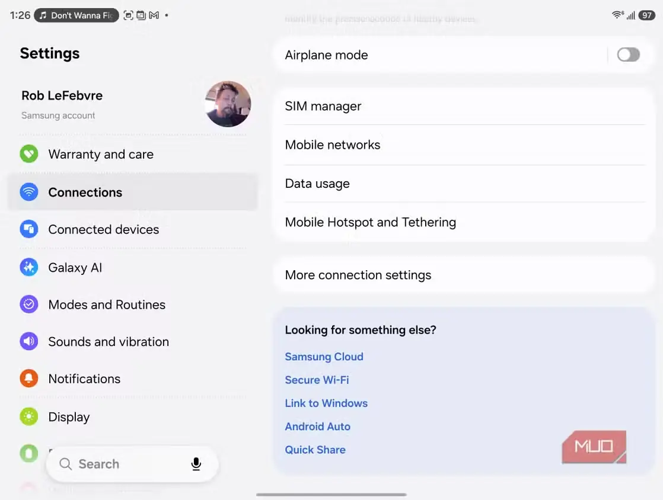Open SIM manager
The image size is (663, 500).
465,106
